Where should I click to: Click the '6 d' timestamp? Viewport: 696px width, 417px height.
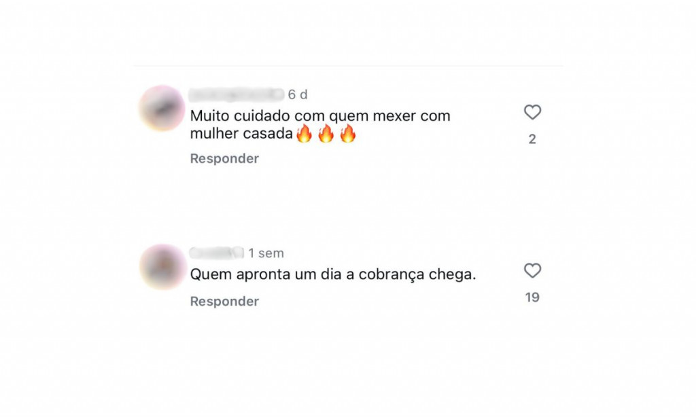(x=298, y=94)
